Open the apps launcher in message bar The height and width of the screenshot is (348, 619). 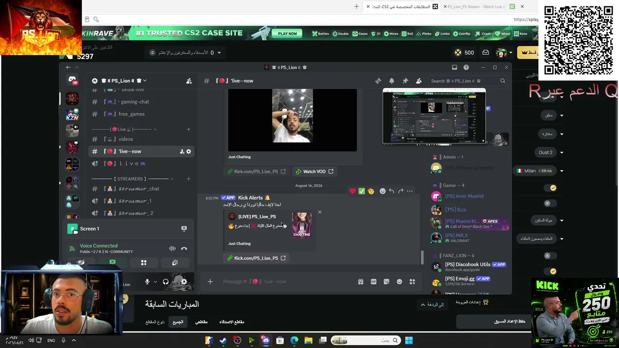coord(413,281)
